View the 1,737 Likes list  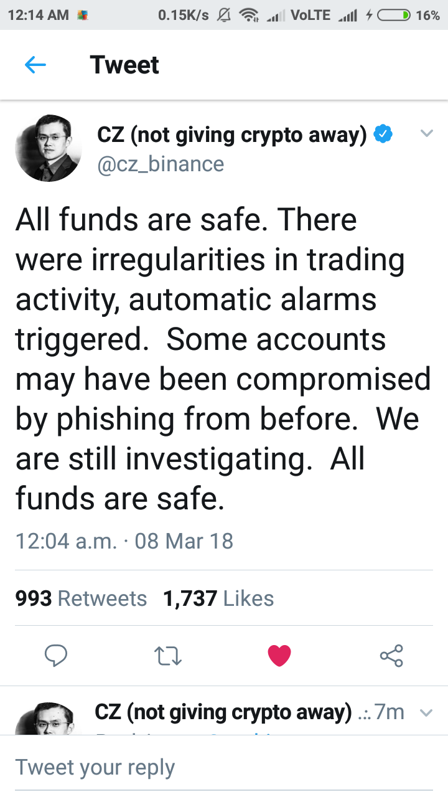pyautogui.click(x=218, y=598)
